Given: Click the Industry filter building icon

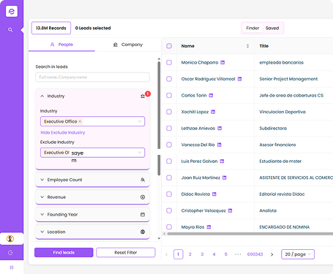Looking at the screenshot, I should click(x=143, y=96).
